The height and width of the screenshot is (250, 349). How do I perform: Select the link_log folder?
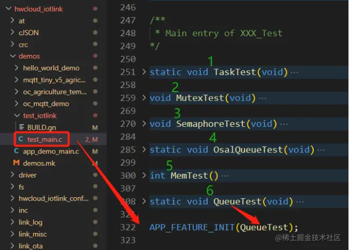click(30, 222)
